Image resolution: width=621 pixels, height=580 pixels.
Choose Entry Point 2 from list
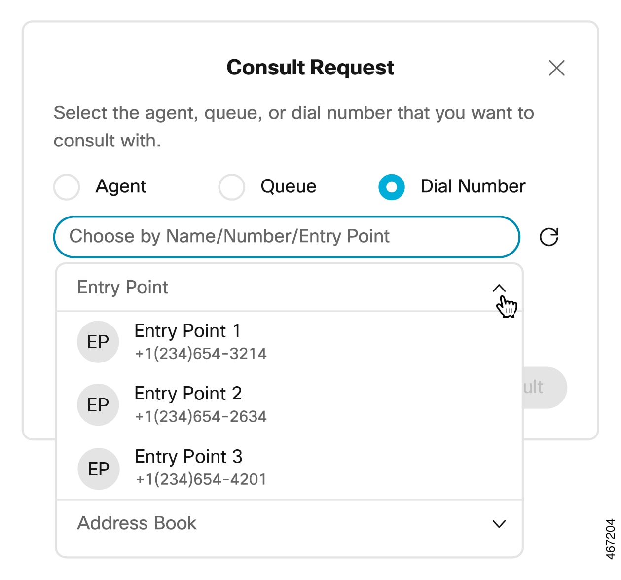[290, 405]
